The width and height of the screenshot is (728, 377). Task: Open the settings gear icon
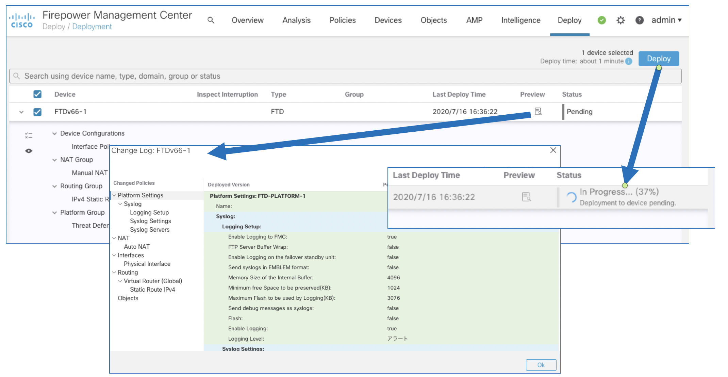[621, 20]
